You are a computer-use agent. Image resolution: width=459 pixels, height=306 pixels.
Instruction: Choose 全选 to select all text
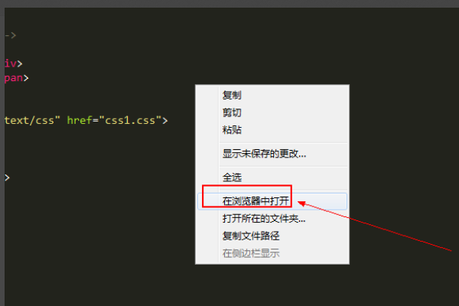click(272, 177)
